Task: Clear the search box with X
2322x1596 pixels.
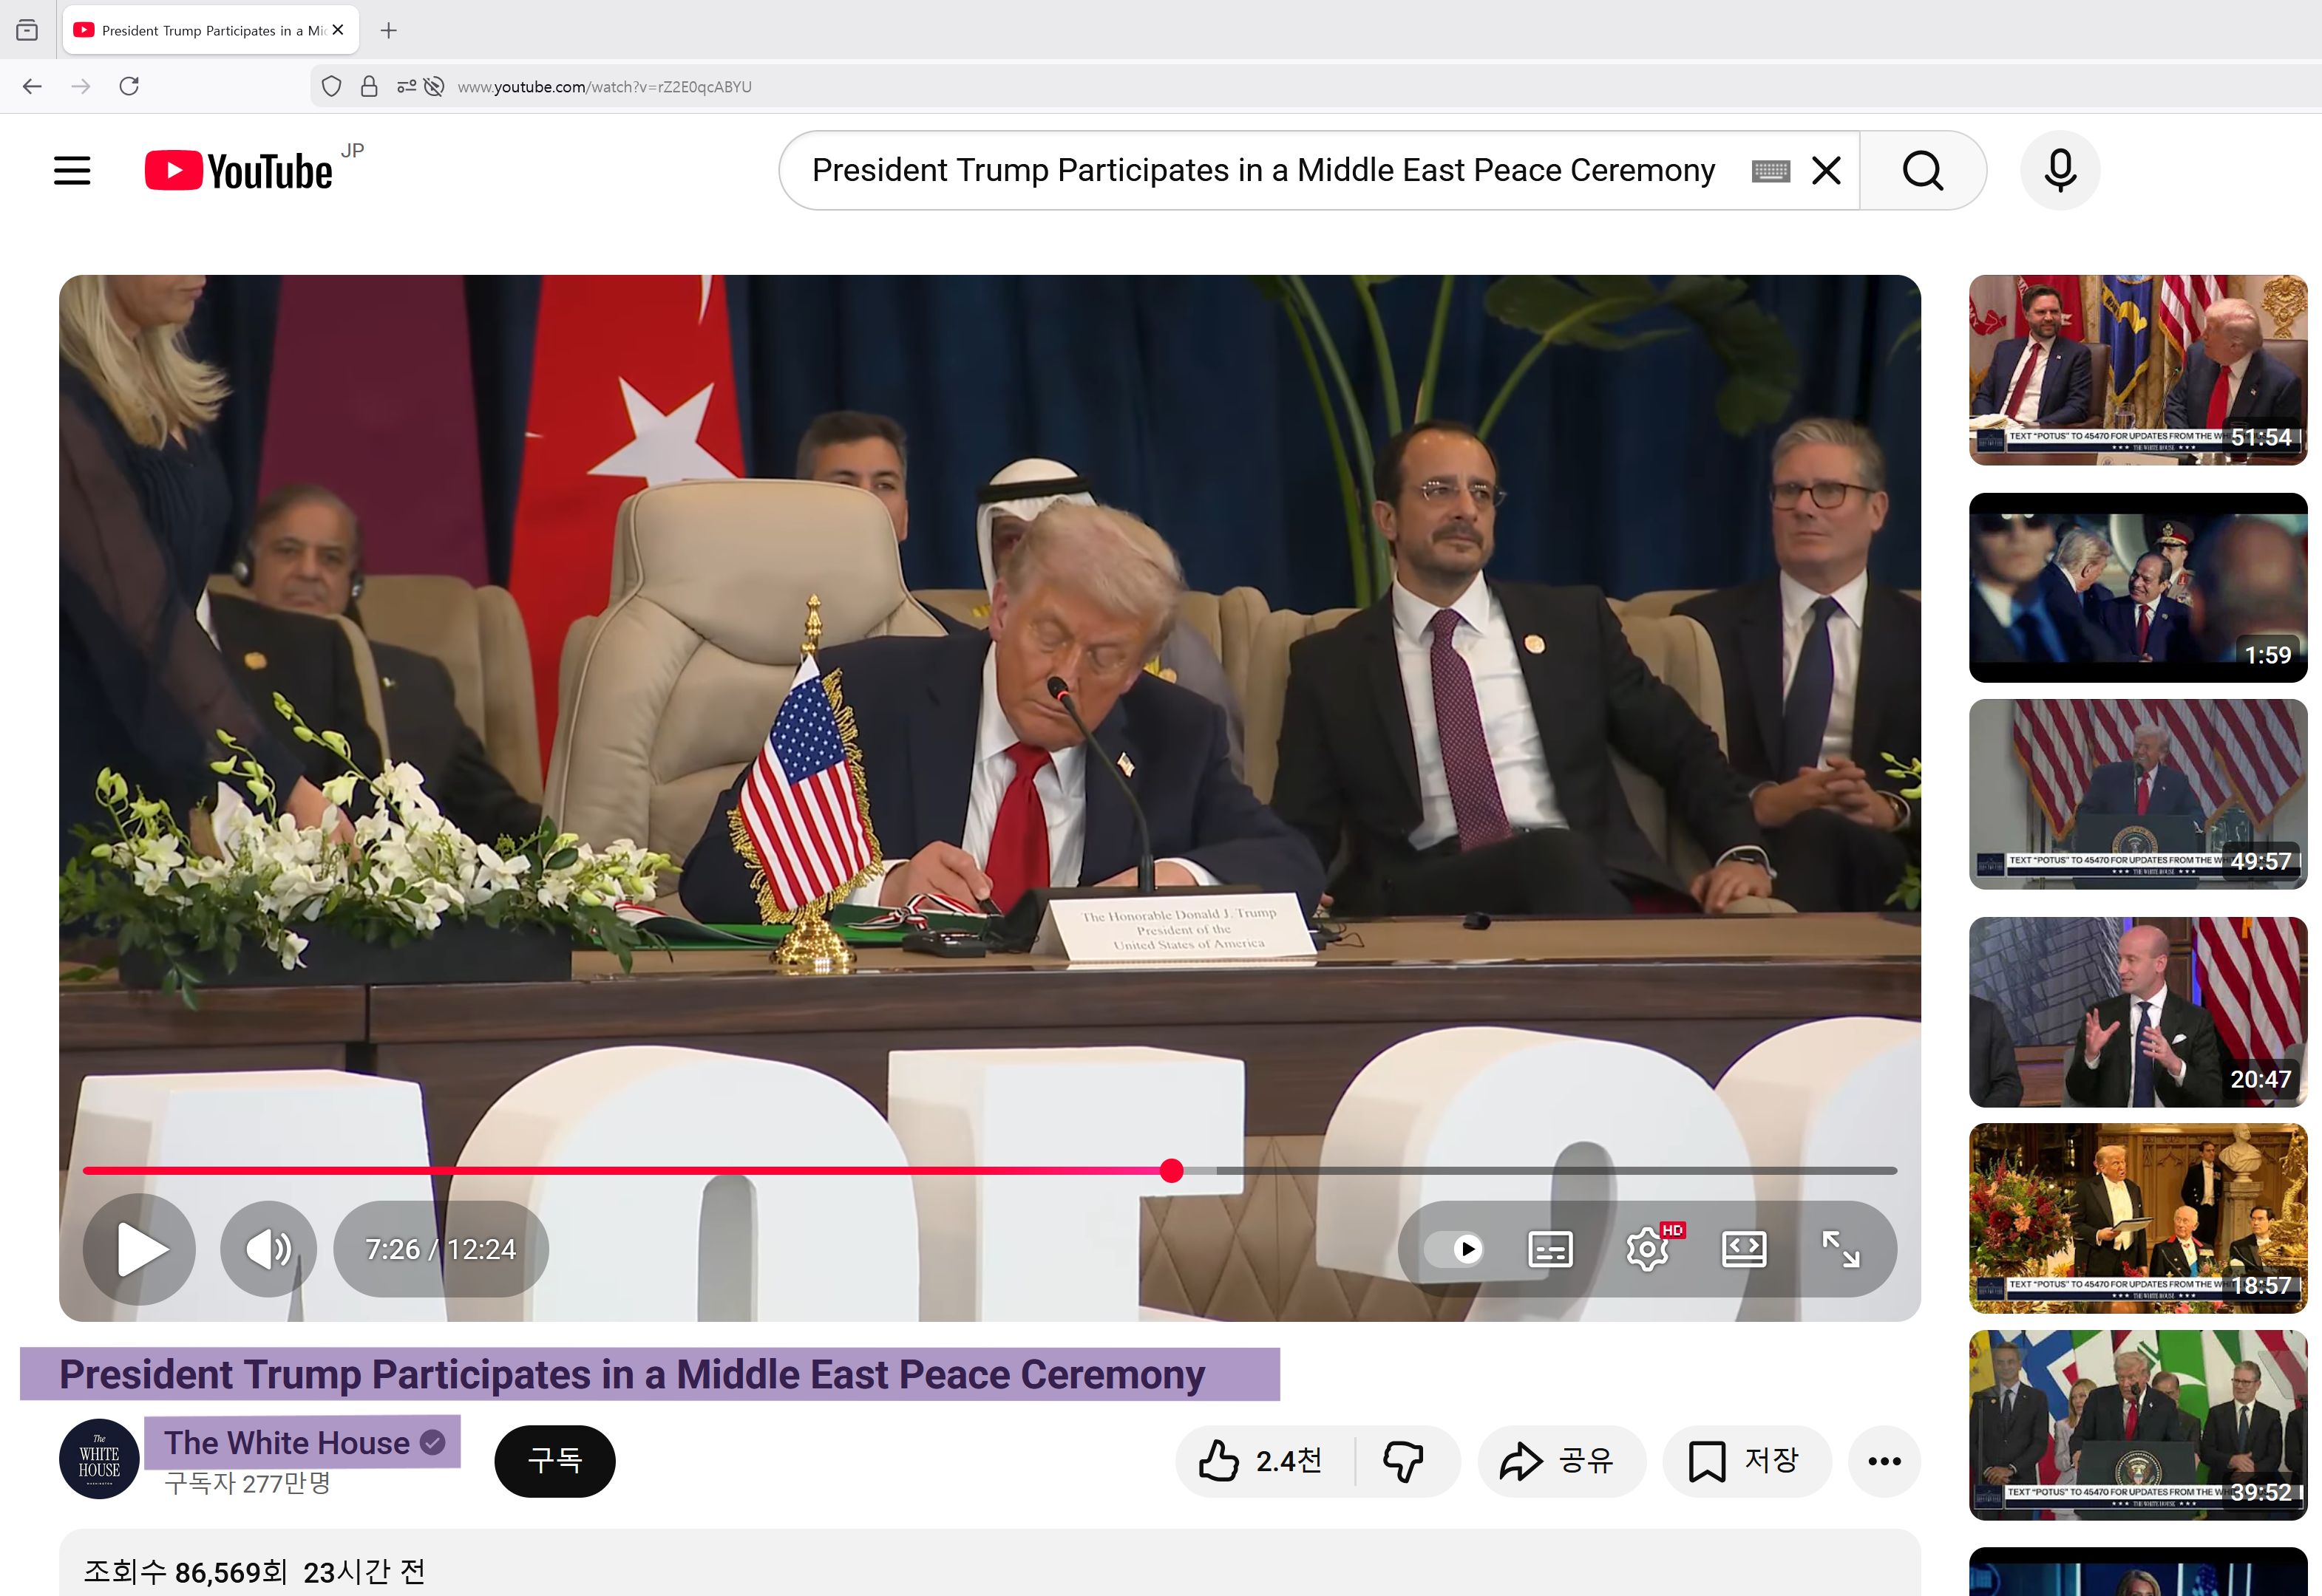Action: 1826,171
